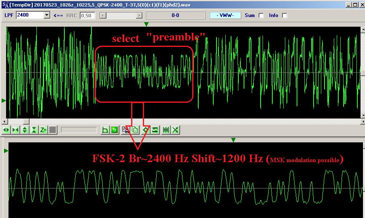
Task: Click the diamond shape tool icon
Action: (x=146, y=130)
